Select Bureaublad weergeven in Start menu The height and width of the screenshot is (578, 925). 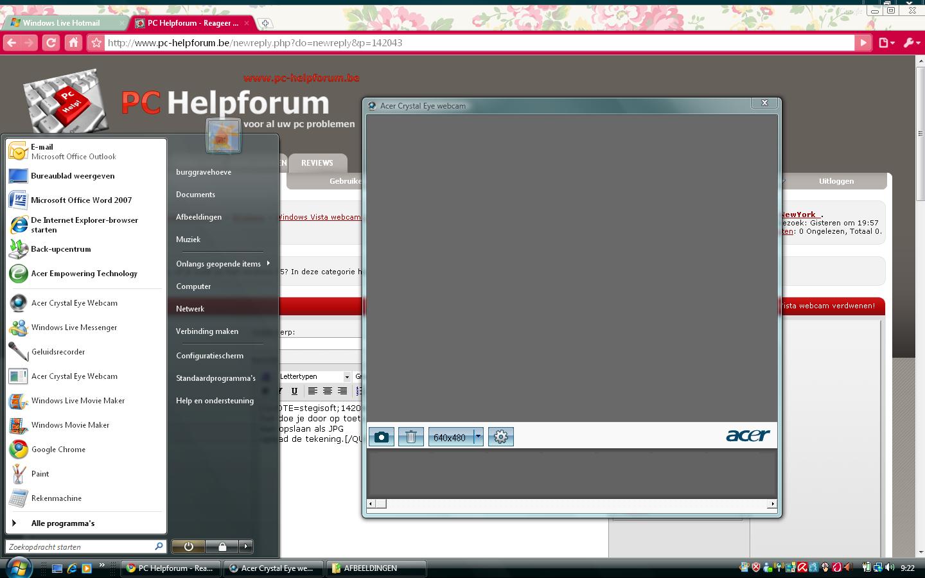click(x=86, y=176)
